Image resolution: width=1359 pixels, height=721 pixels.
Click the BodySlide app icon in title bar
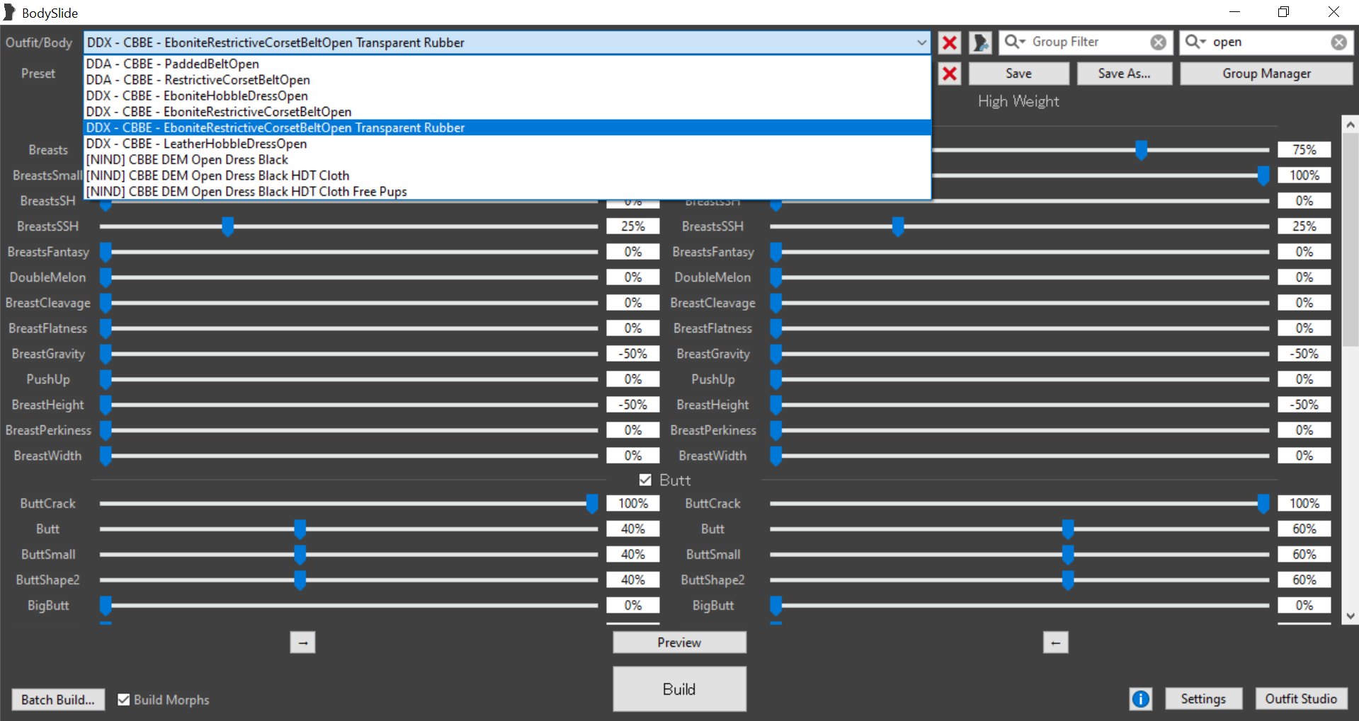(x=9, y=12)
